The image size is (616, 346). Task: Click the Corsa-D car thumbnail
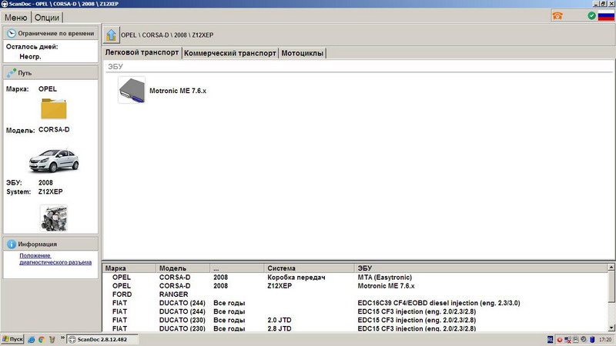tap(54, 160)
